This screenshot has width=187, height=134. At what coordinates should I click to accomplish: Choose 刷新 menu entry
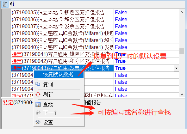point(48,94)
